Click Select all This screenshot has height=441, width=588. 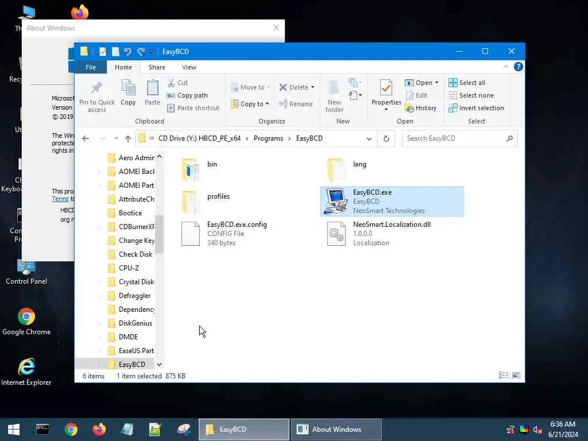[x=467, y=83]
